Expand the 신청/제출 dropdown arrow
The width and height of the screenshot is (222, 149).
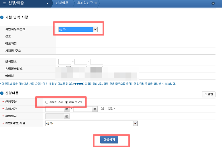tap(47, 3)
